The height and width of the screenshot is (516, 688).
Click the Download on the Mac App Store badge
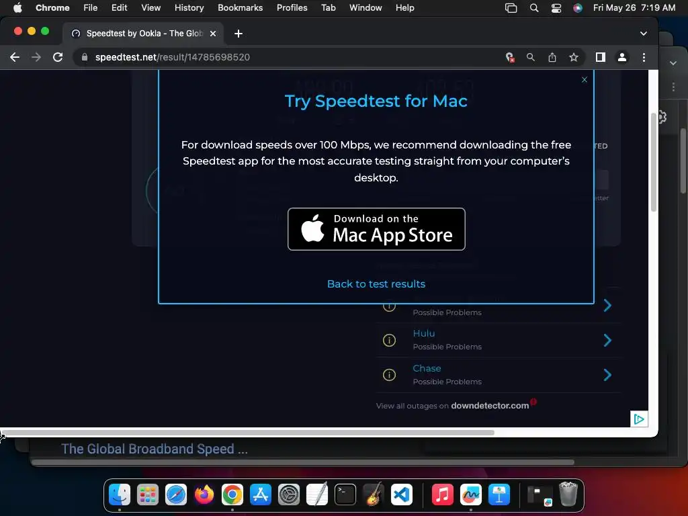coord(376,229)
